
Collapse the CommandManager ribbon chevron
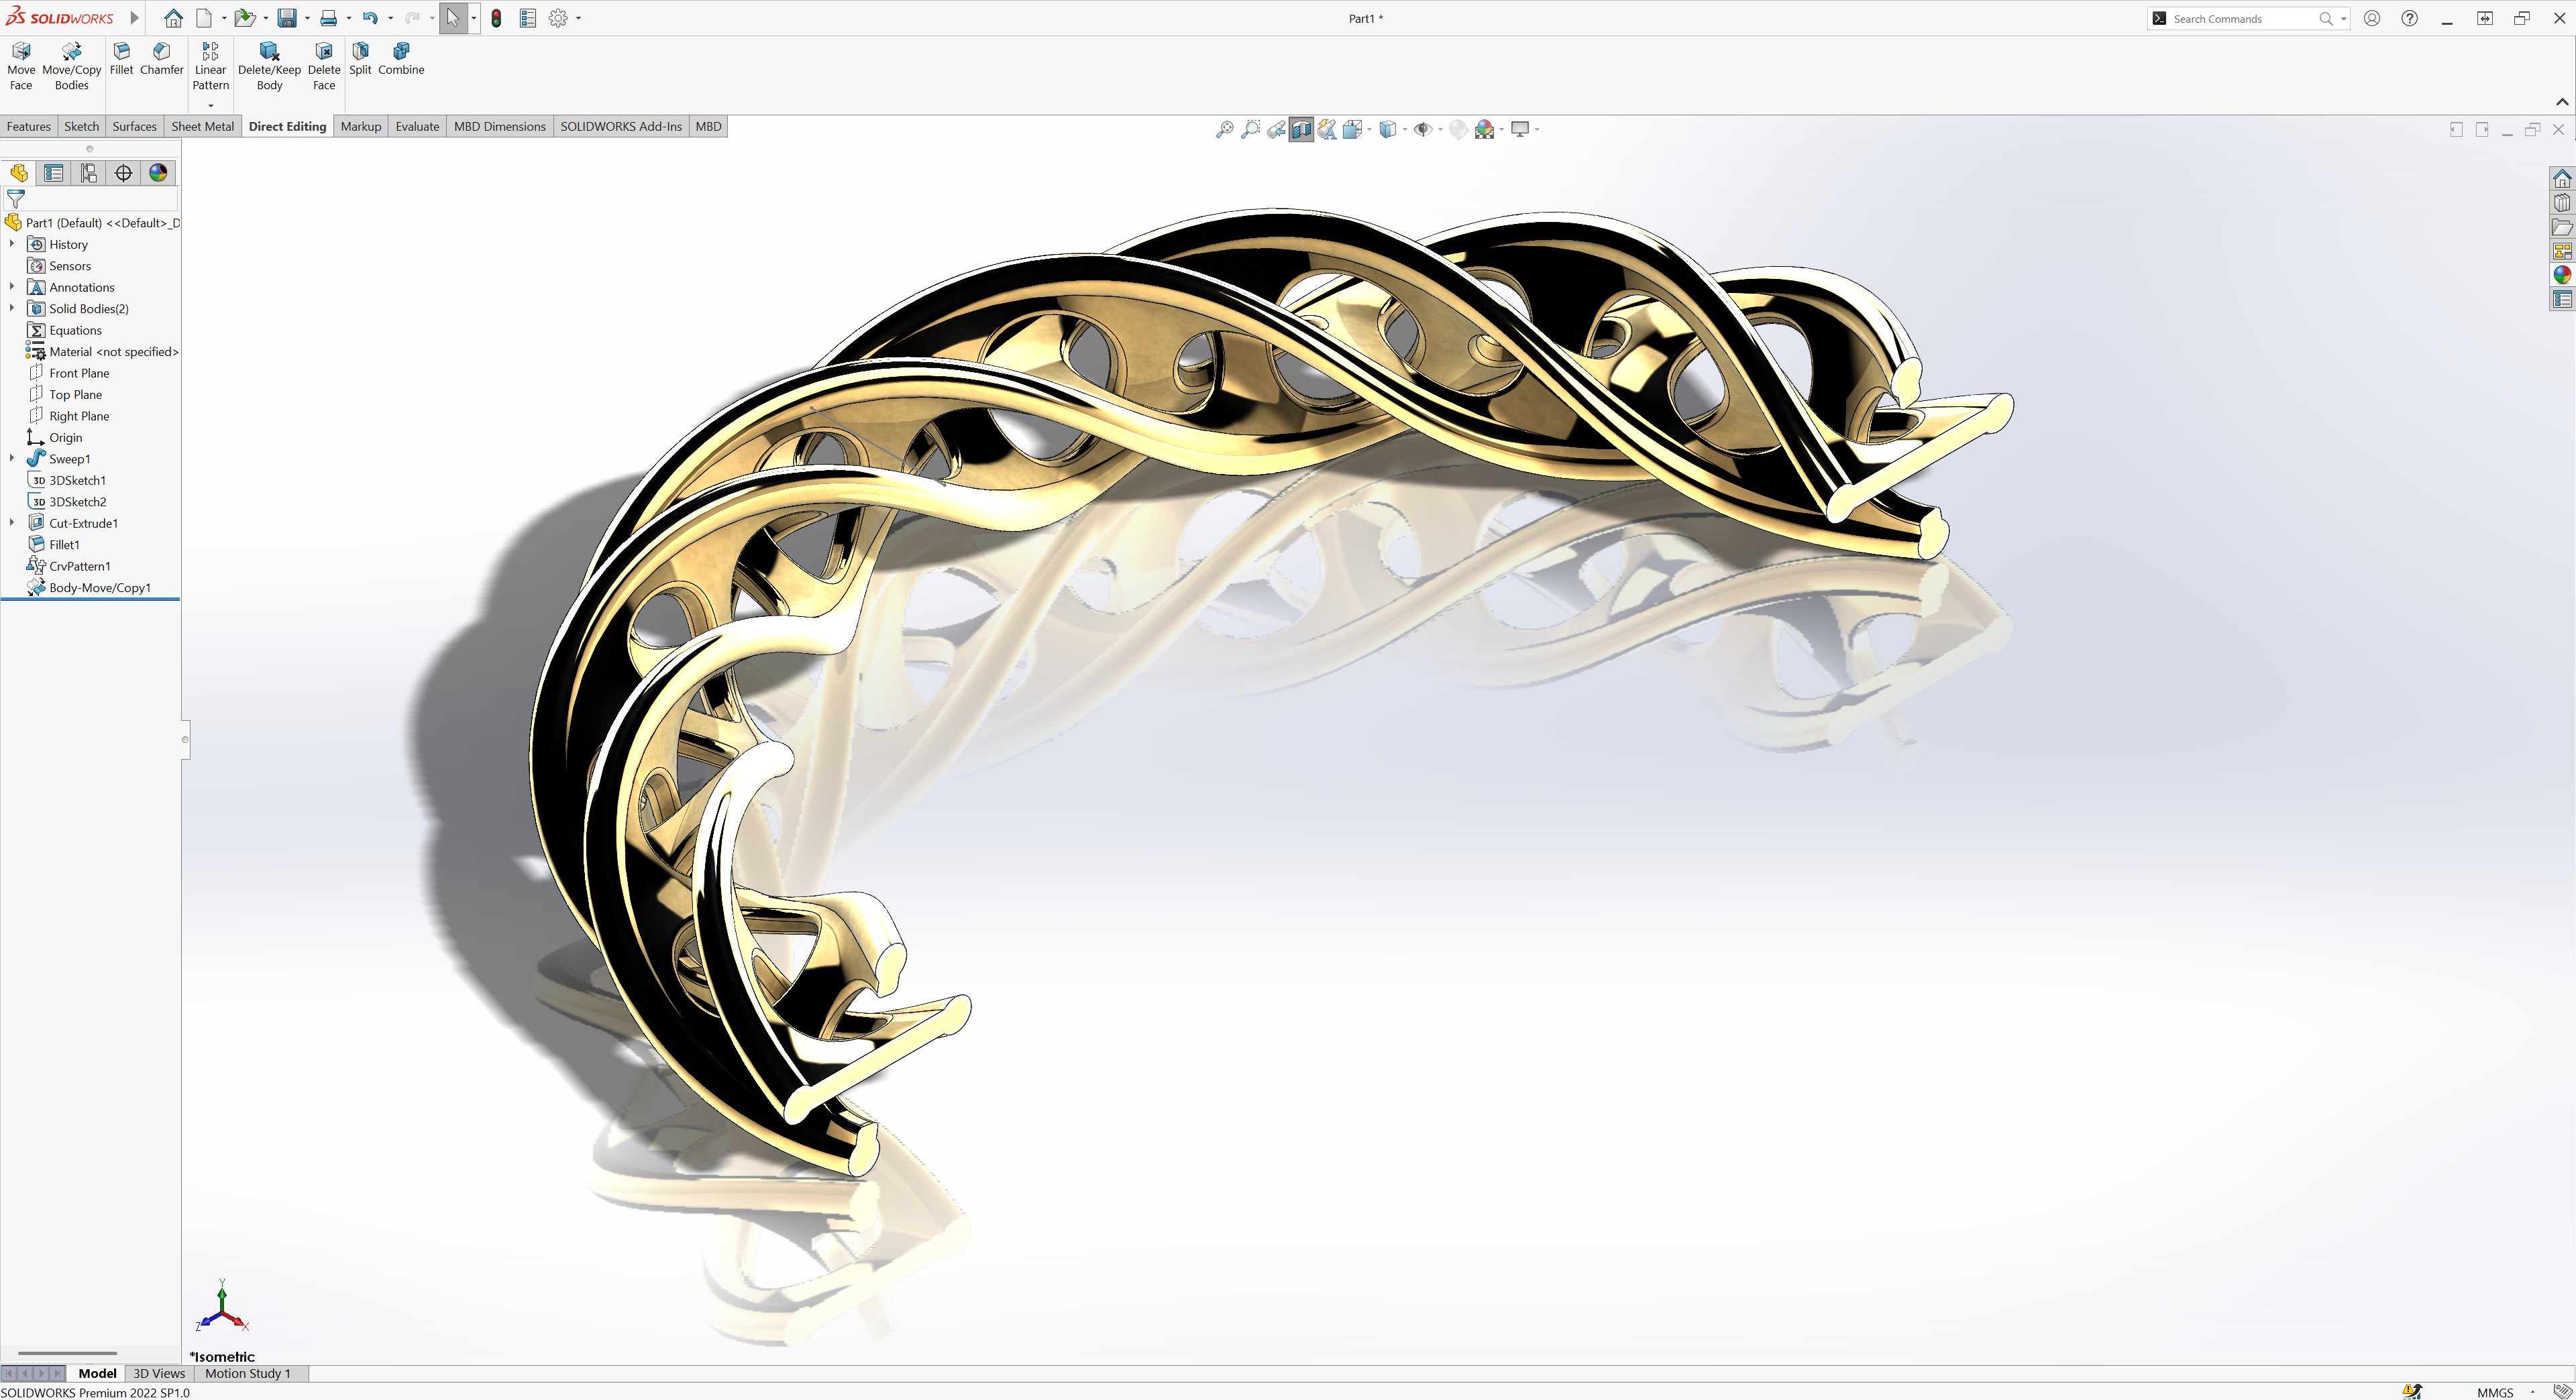(x=2561, y=102)
